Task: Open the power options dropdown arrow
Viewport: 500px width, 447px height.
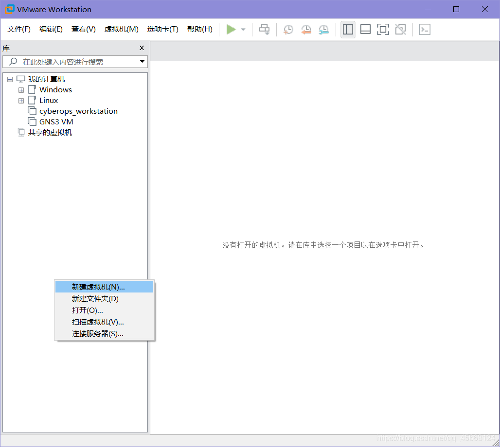Action: coord(243,29)
